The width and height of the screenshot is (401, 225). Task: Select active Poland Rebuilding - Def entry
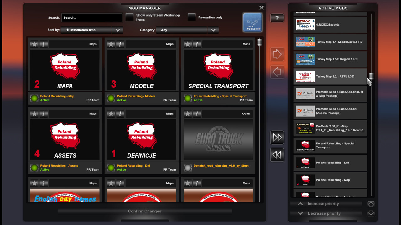pos(330,162)
